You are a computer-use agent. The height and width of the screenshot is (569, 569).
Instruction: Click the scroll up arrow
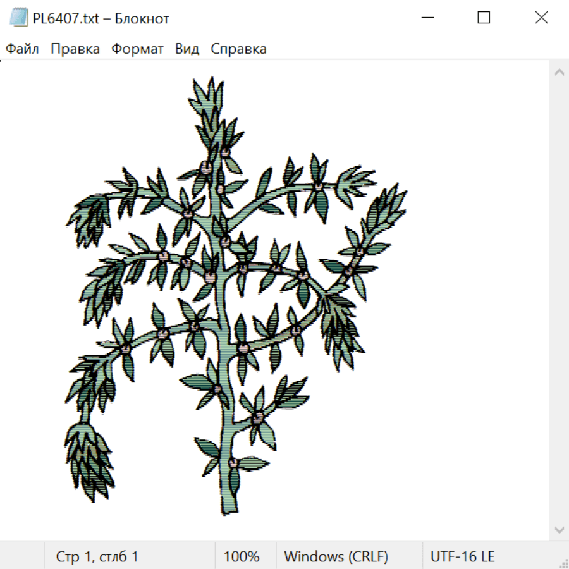560,72
